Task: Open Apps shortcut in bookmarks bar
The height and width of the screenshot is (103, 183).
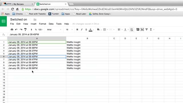Action: (x=5, y=14)
